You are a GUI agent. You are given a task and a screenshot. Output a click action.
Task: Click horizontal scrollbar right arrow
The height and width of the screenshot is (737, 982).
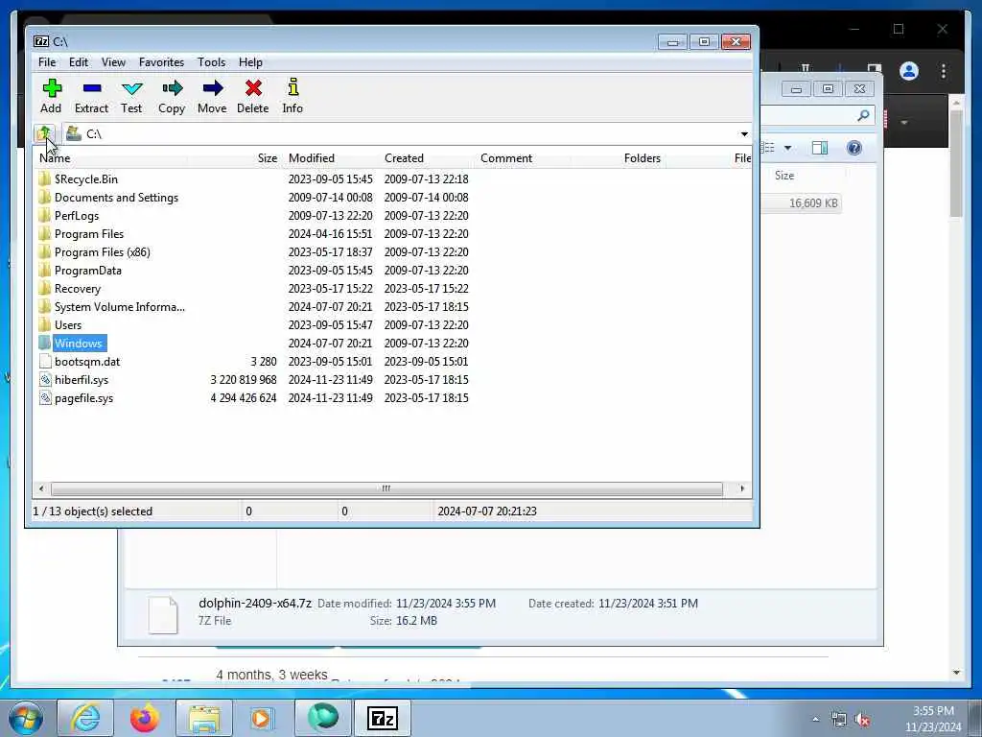(743, 488)
